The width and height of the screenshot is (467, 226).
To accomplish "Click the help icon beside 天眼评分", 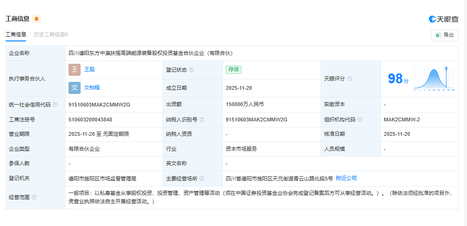I will [350, 79].
